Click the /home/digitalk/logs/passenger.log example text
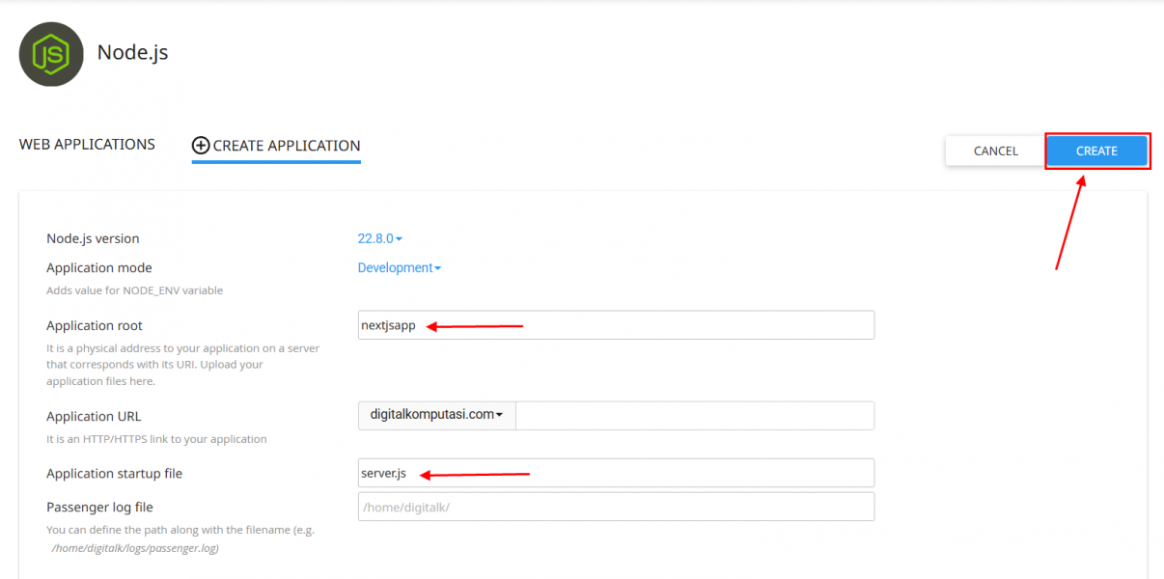The width and height of the screenshot is (1164, 579). 135,548
